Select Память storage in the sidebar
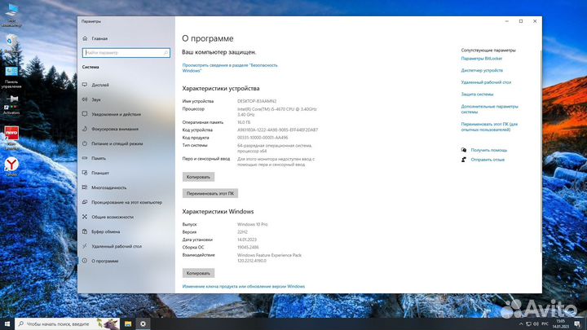587x330 pixels. point(126,158)
